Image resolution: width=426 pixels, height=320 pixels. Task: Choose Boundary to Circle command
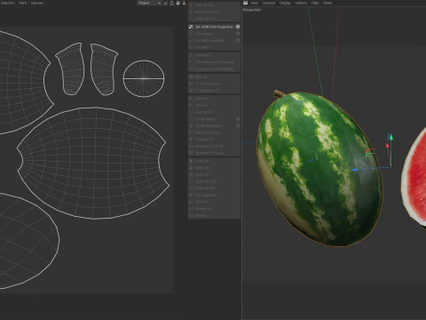pyautogui.click(x=214, y=146)
